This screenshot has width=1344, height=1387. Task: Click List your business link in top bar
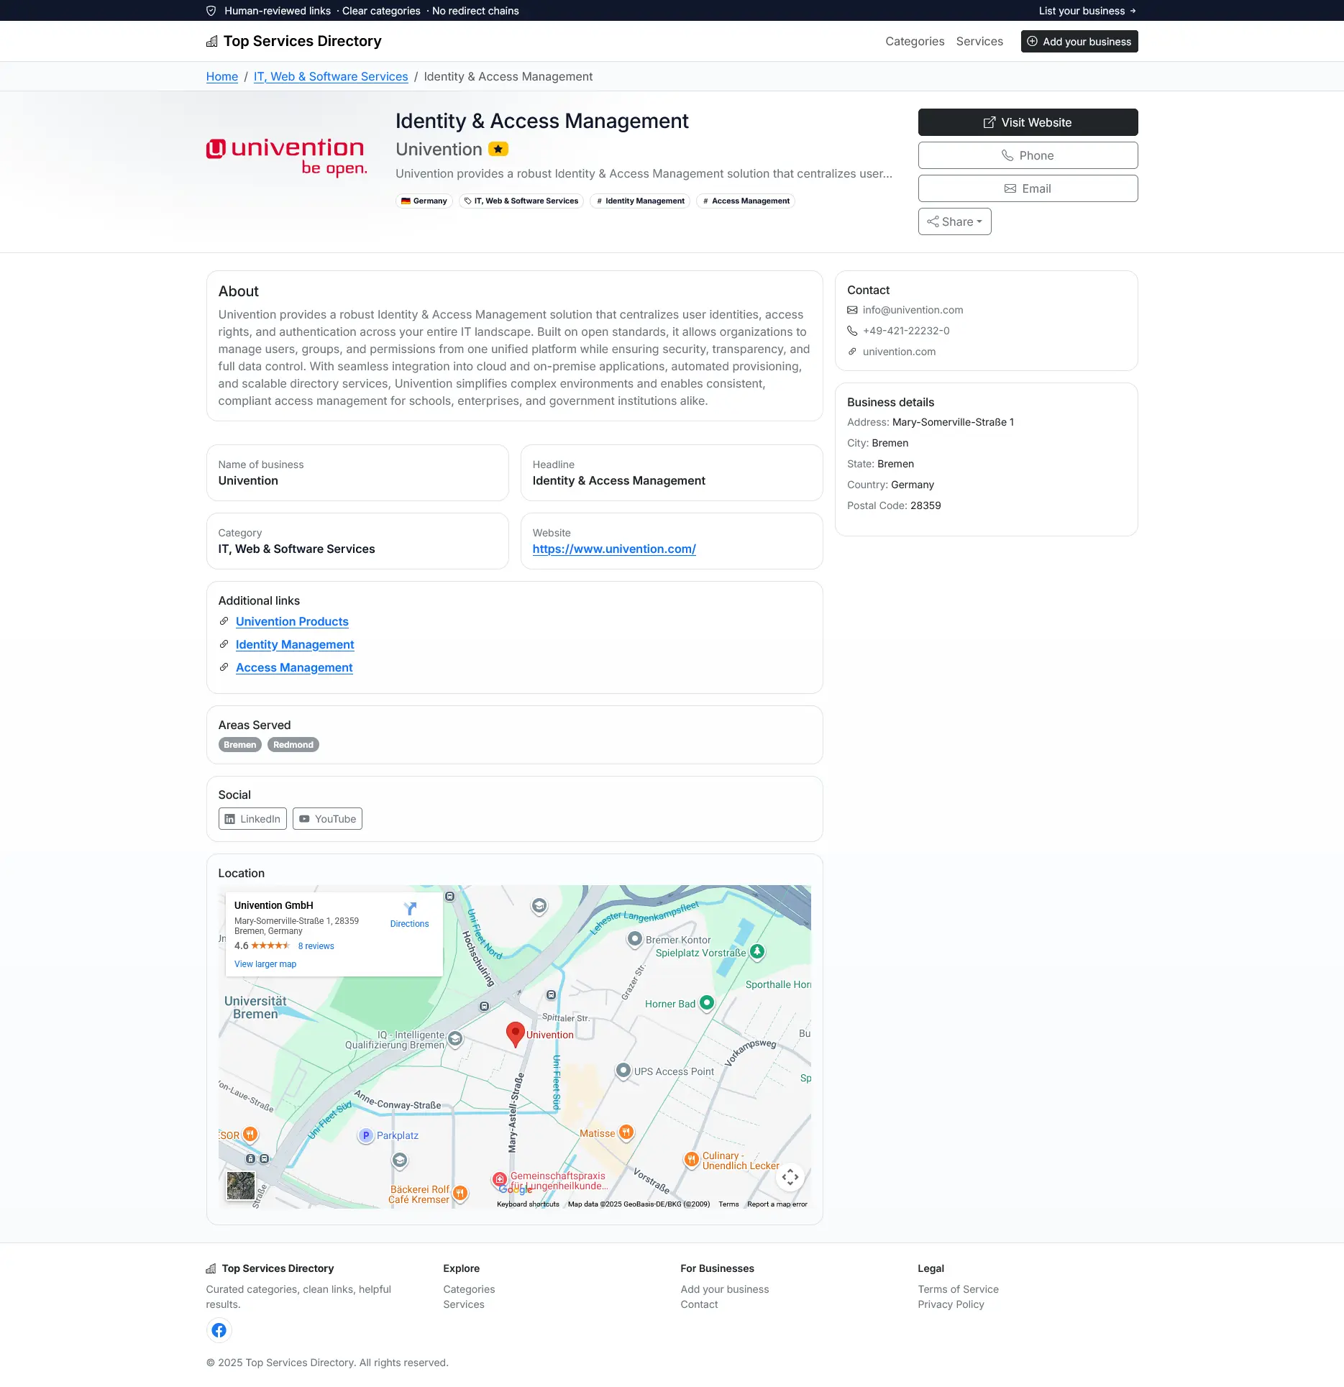pos(1087,11)
